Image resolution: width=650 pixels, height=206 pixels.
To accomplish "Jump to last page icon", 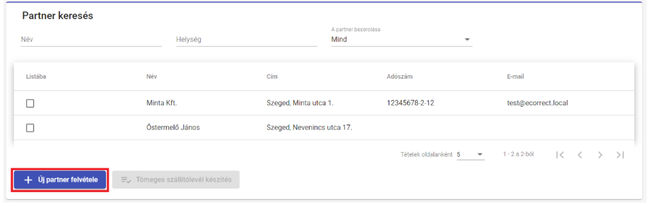I will tap(620, 154).
